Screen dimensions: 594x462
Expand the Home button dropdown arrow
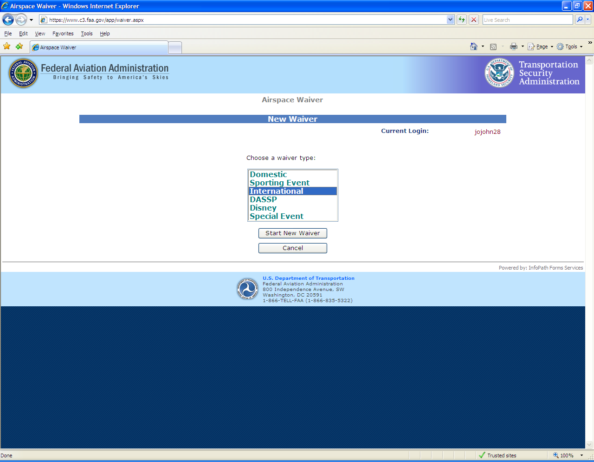(x=483, y=46)
